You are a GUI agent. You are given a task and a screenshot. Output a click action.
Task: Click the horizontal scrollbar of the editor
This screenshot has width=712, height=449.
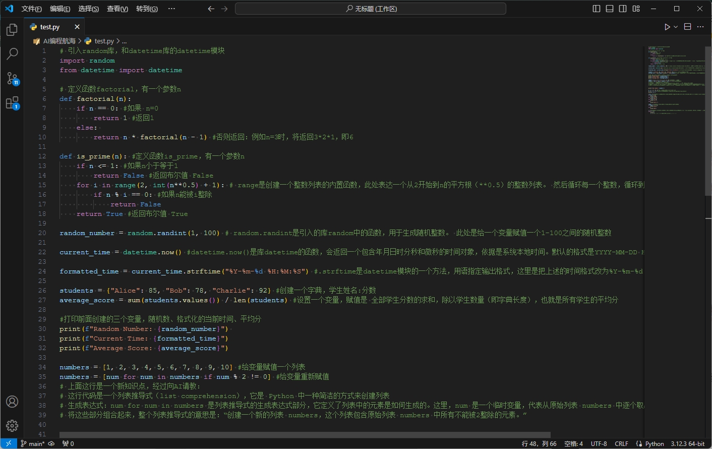point(305,435)
